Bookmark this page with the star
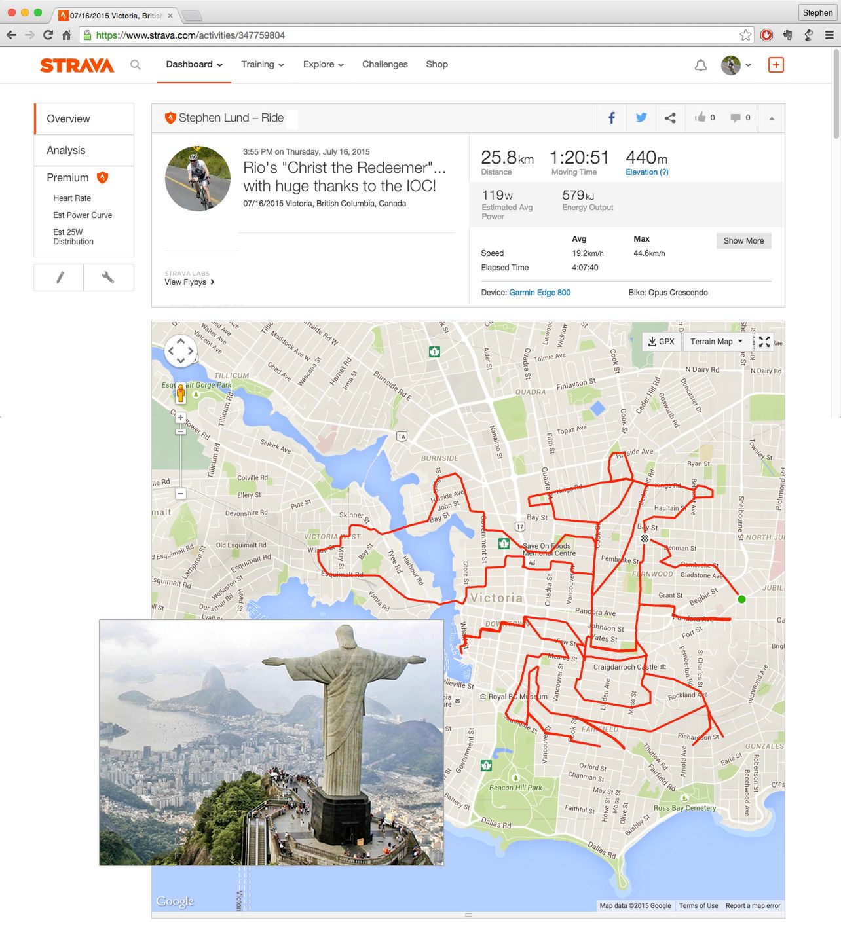 click(745, 35)
